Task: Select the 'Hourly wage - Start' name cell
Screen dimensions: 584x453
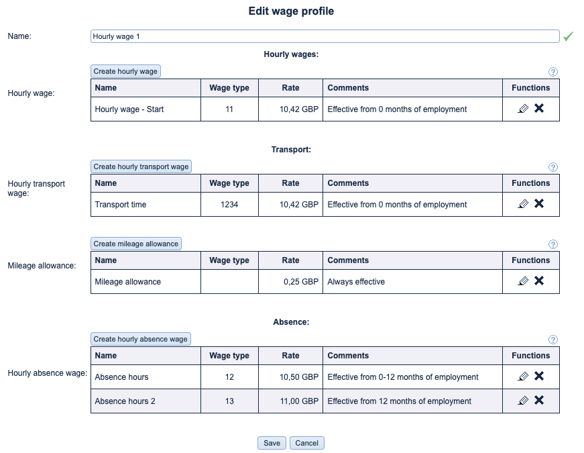Action: tap(145, 109)
